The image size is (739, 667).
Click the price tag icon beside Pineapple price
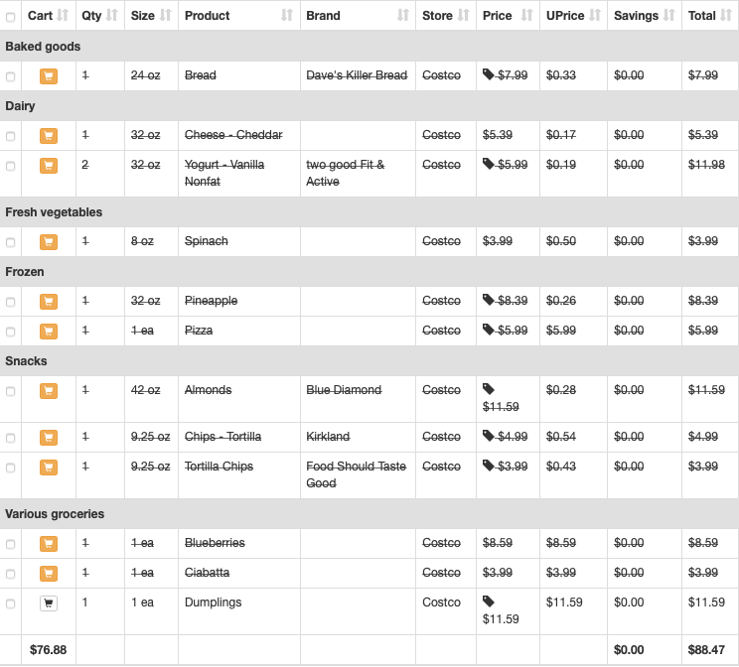tap(489, 300)
